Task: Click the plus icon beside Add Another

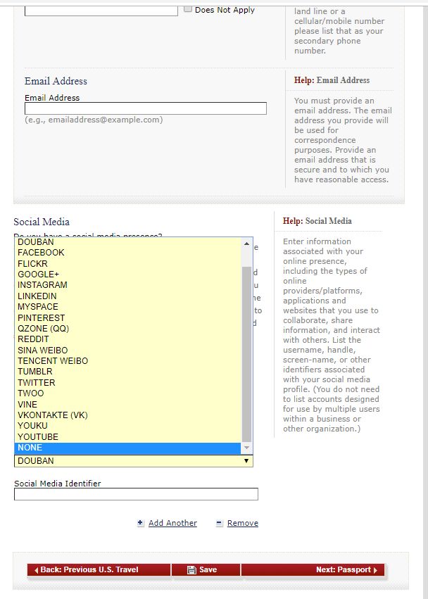Action: point(141,523)
